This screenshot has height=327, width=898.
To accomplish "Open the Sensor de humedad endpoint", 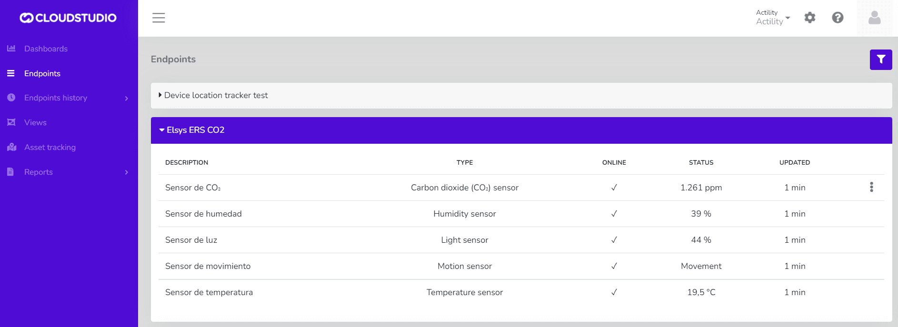I will pyautogui.click(x=203, y=214).
